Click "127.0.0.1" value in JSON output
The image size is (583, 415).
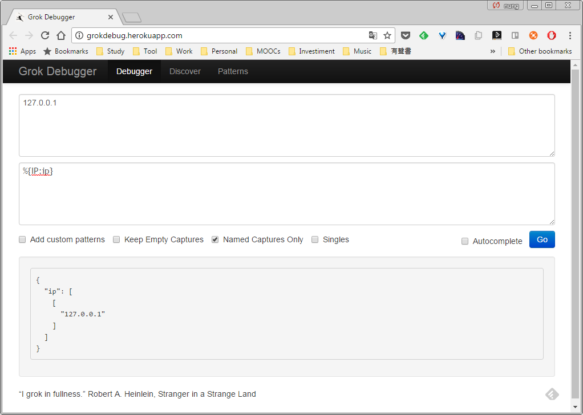[83, 314]
